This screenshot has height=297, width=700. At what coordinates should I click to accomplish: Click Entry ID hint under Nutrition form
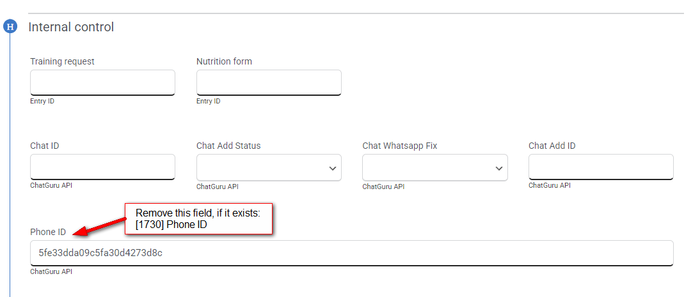coord(209,101)
